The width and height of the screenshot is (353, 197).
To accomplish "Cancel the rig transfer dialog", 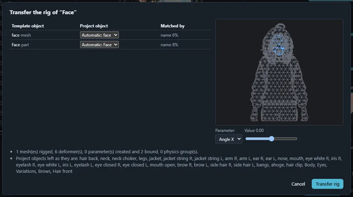I will point(298,184).
